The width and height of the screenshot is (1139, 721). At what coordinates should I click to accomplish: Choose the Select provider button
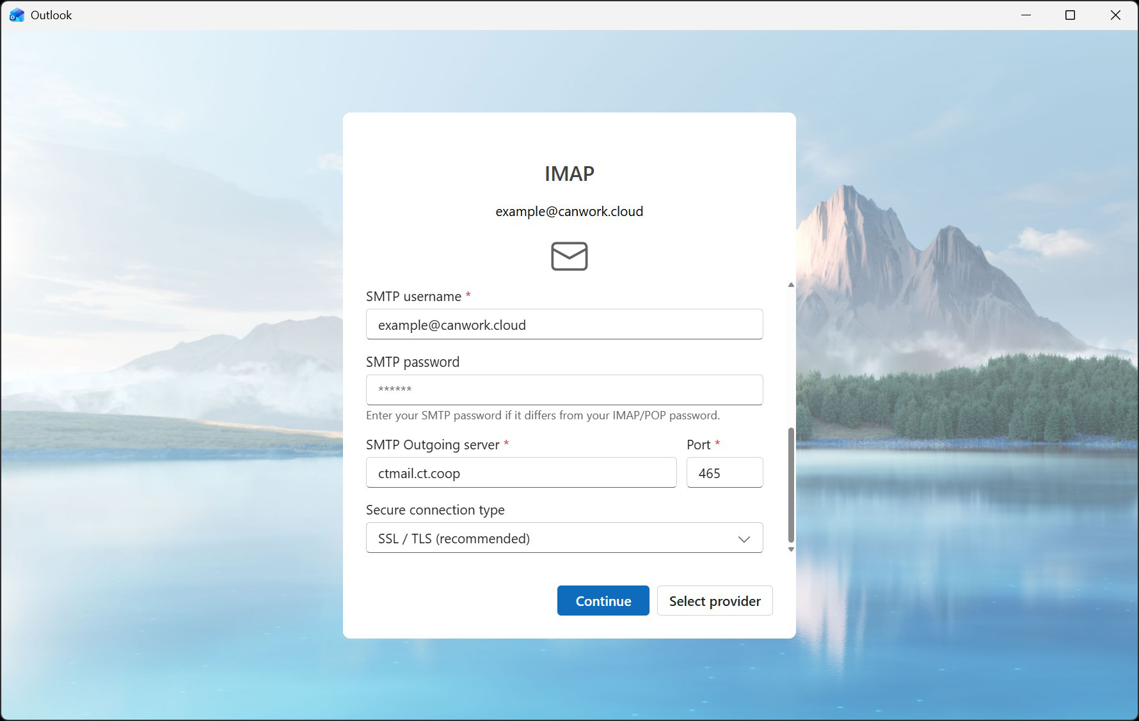point(714,601)
